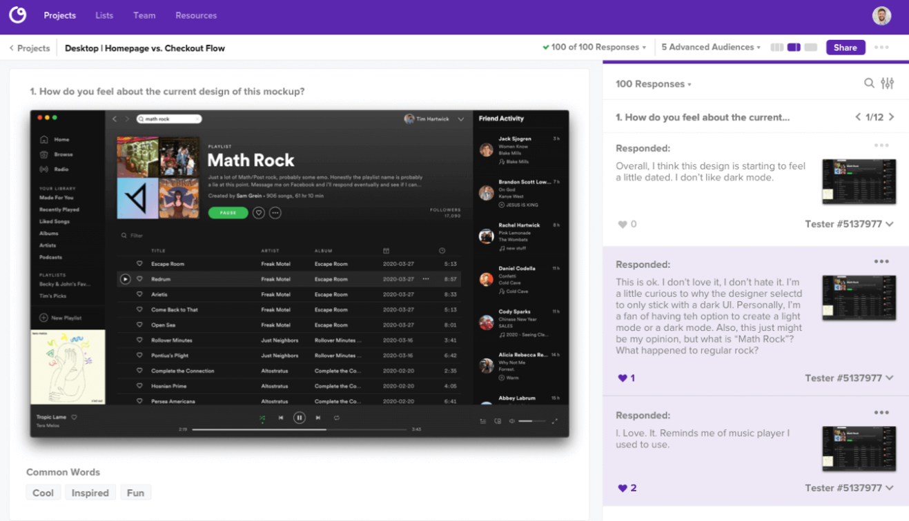Screen dimensions: 909x521
Task: Like the response with 1 heart
Action: click(x=623, y=378)
